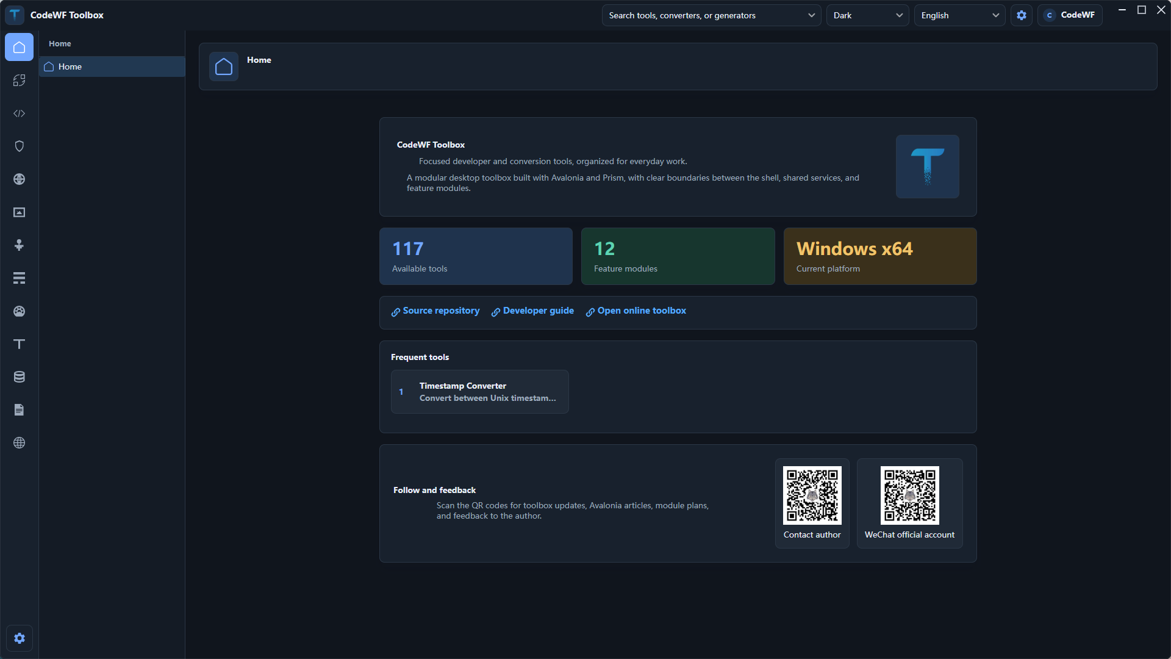Viewport: 1171px width, 659px height.
Task: Open the code tools module (</> icon)
Action: coord(19,113)
